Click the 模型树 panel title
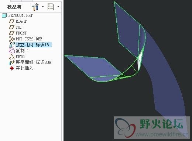Screen dimensions: 192x141 pyautogui.click(x=14, y=7)
